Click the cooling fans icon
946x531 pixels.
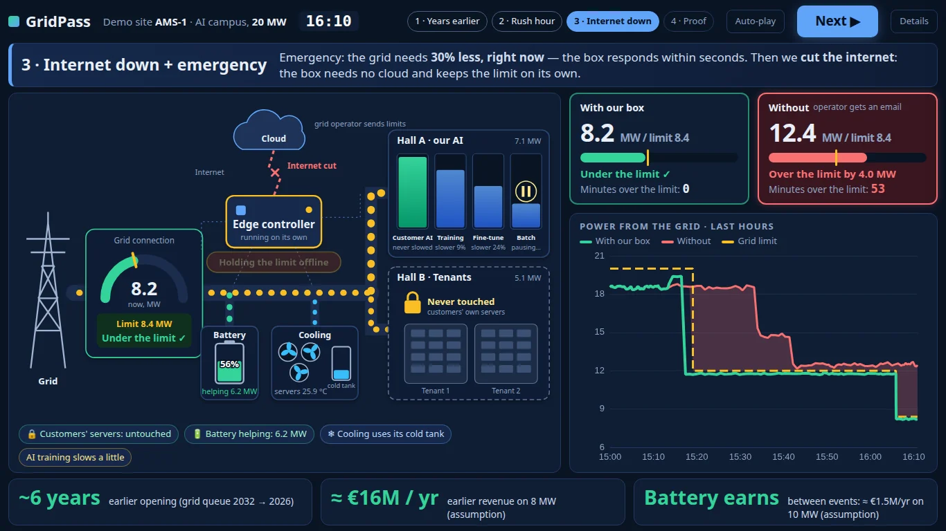coord(299,362)
